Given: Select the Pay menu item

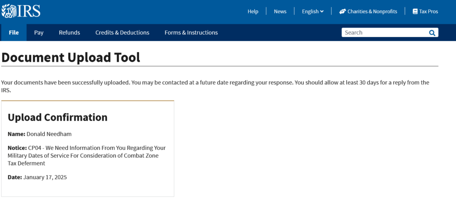Looking at the screenshot, I should click(39, 32).
